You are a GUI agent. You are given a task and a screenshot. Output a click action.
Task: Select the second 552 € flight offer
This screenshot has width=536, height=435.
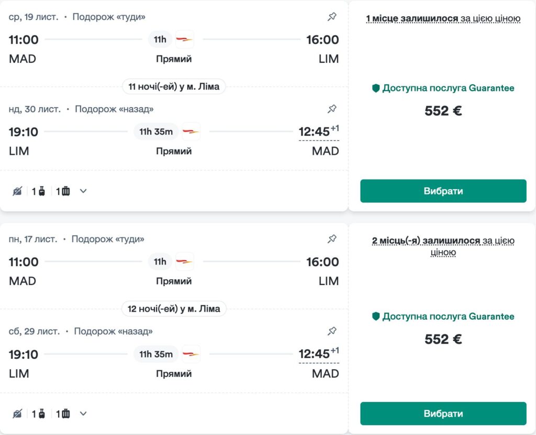[443, 414]
